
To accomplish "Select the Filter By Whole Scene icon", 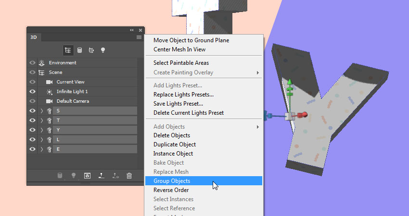I will point(68,50).
